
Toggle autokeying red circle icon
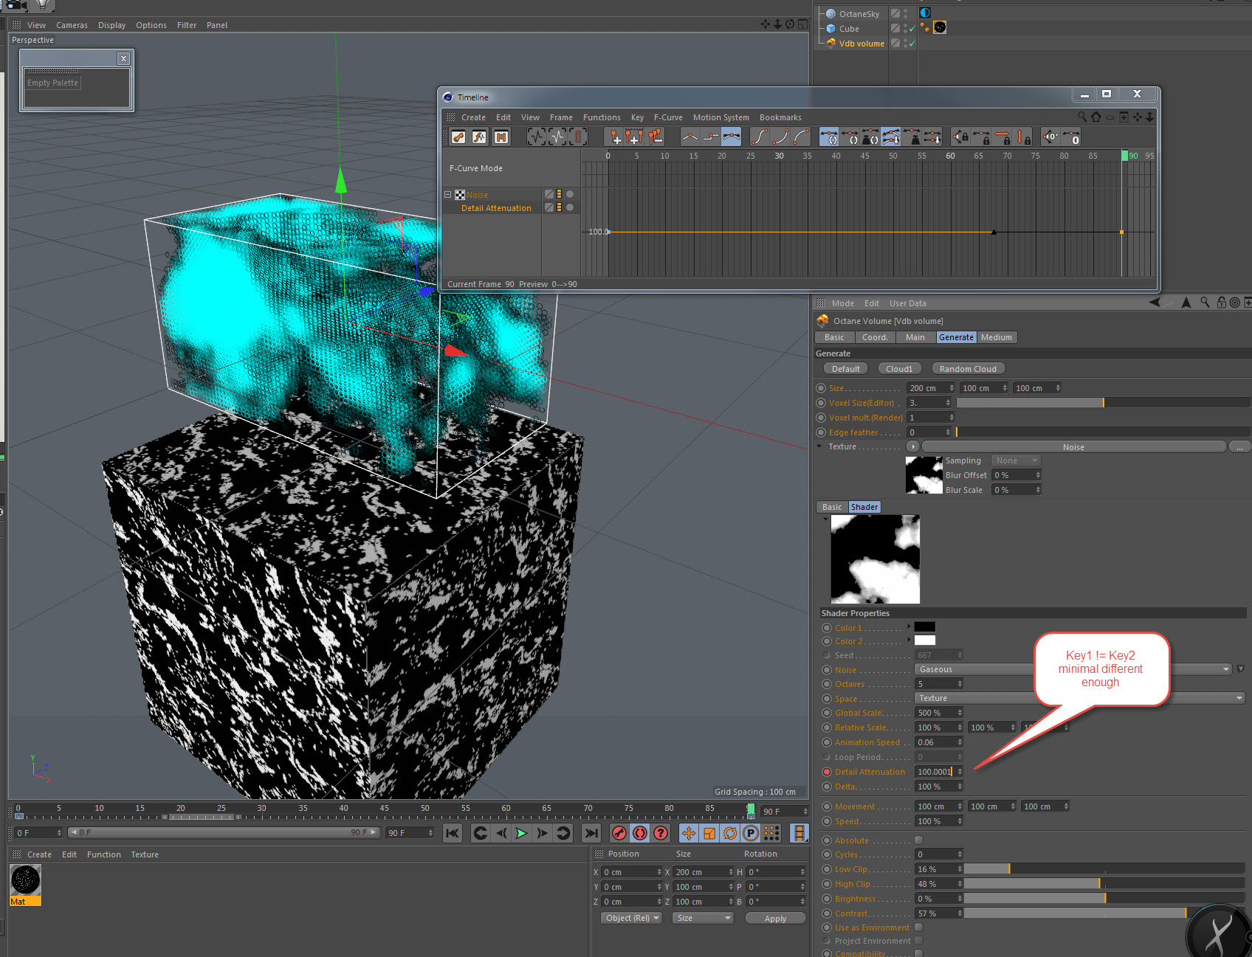(x=640, y=833)
